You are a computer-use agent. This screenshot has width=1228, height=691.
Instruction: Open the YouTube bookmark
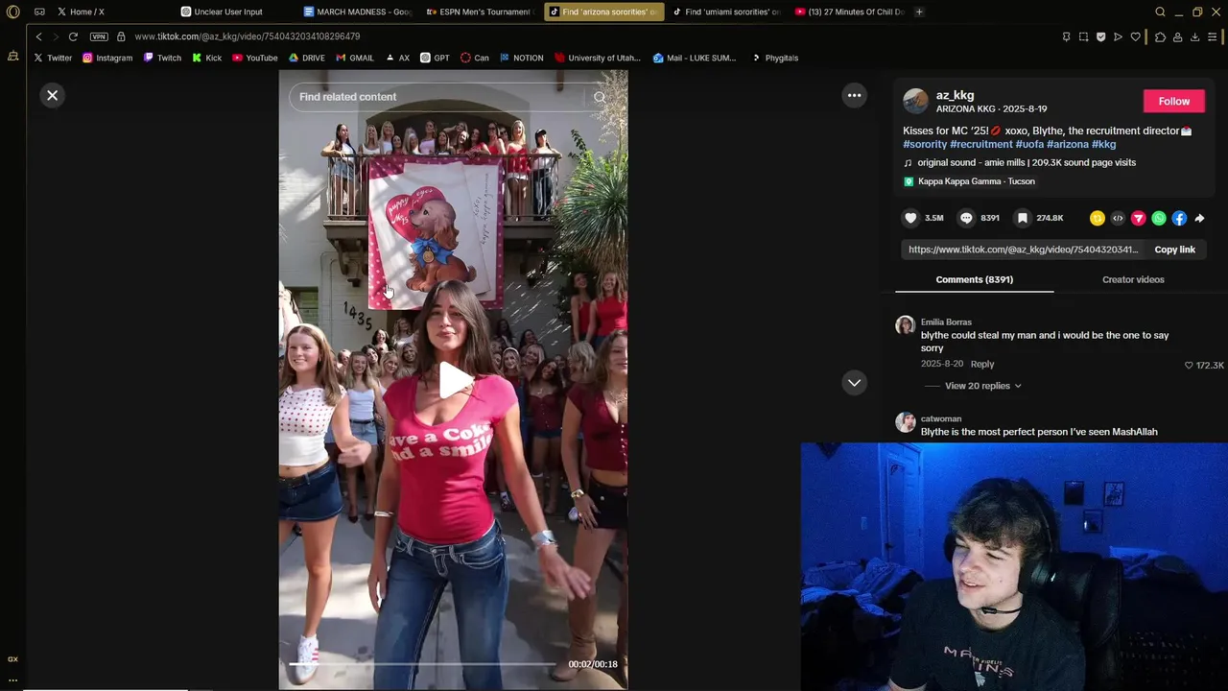click(x=254, y=58)
